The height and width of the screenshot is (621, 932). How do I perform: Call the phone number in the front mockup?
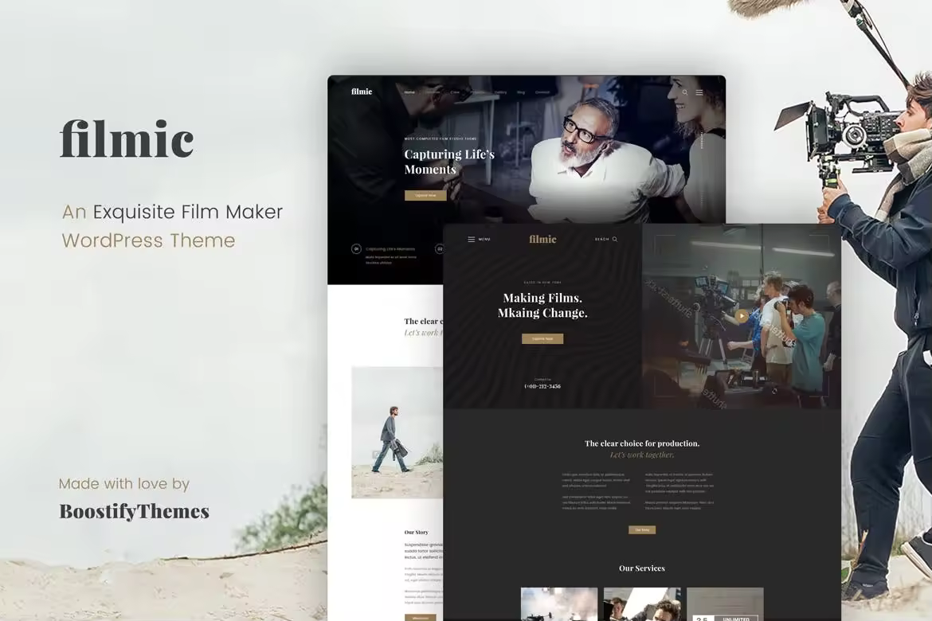pos(542,386)
